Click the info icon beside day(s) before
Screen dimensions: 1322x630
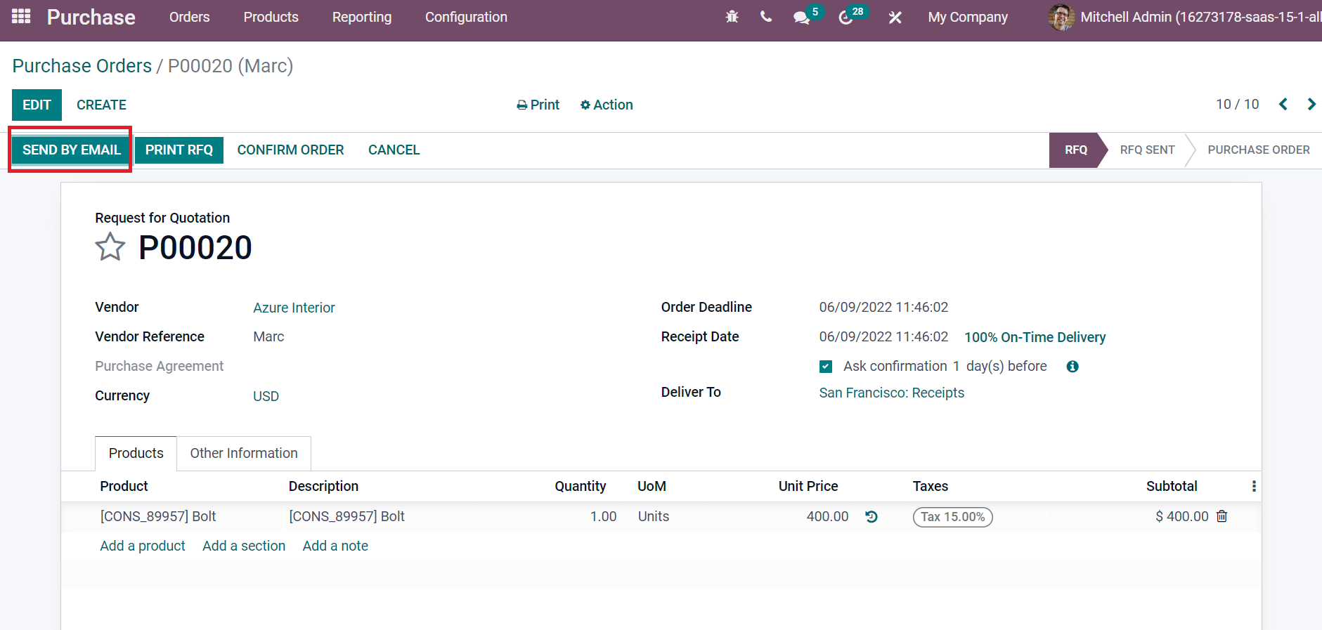[1072, 367]
